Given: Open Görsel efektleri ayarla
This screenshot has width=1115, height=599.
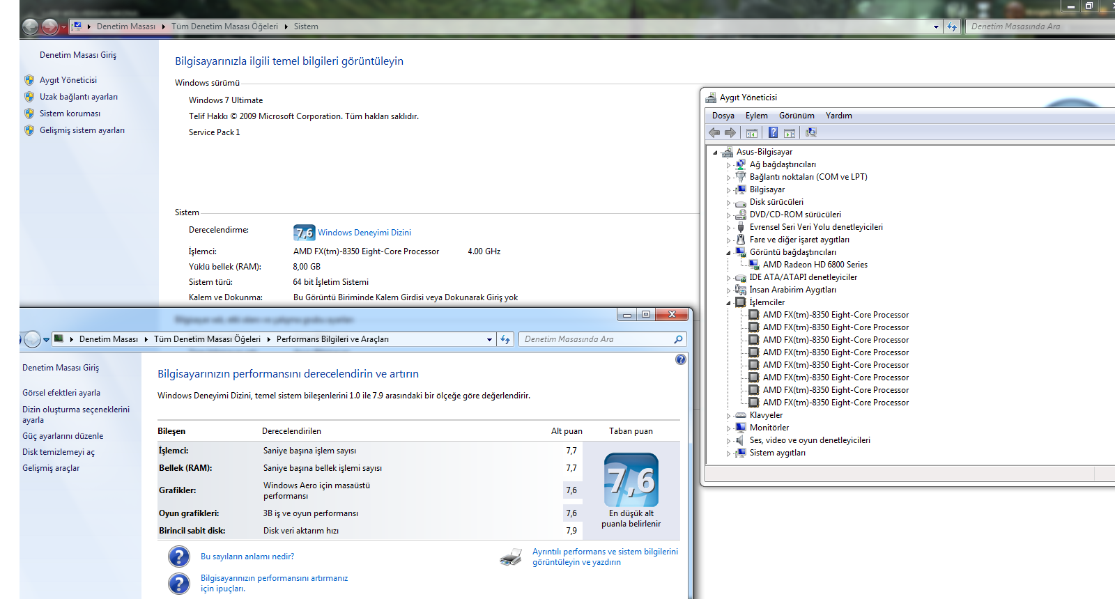Looking at the screenshot, I should (x=61, y=393).
